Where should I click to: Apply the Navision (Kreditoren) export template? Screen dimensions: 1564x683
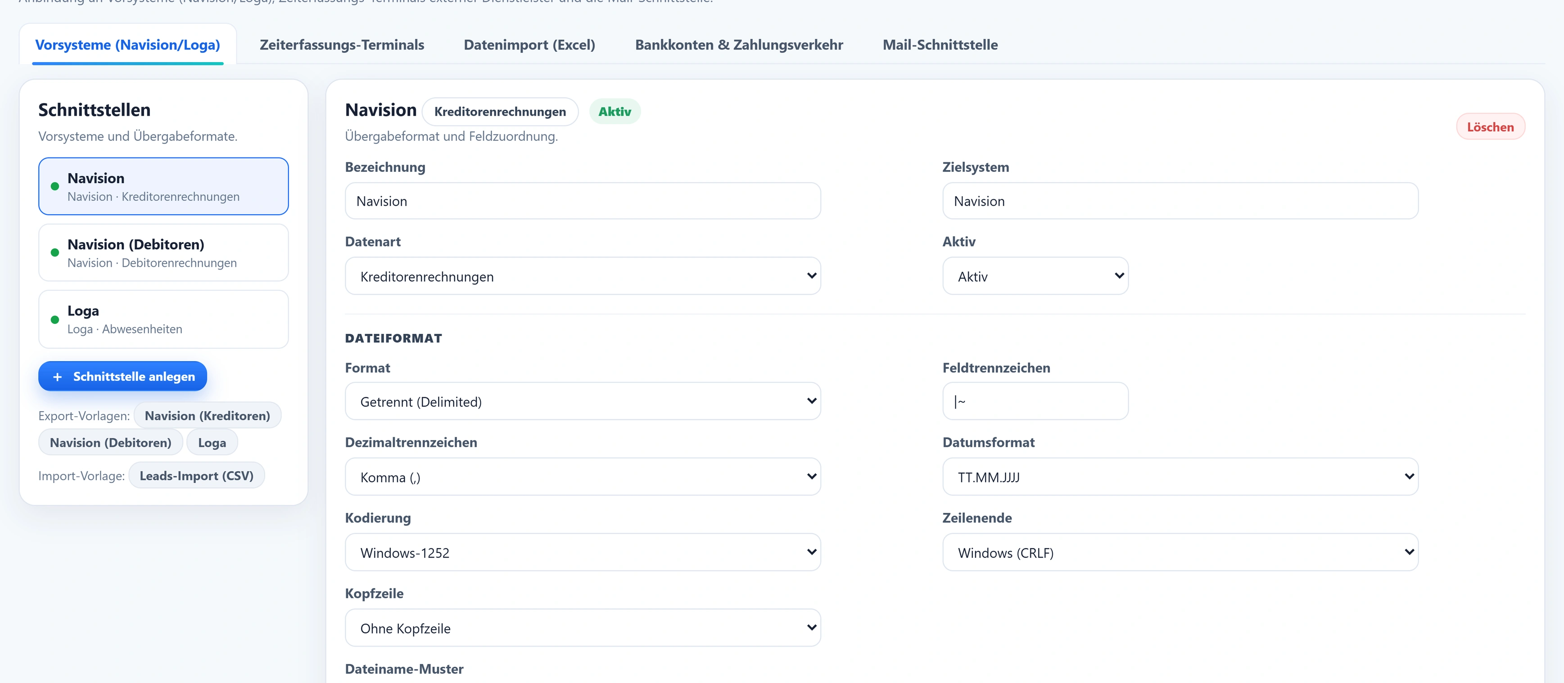(207, 415)
